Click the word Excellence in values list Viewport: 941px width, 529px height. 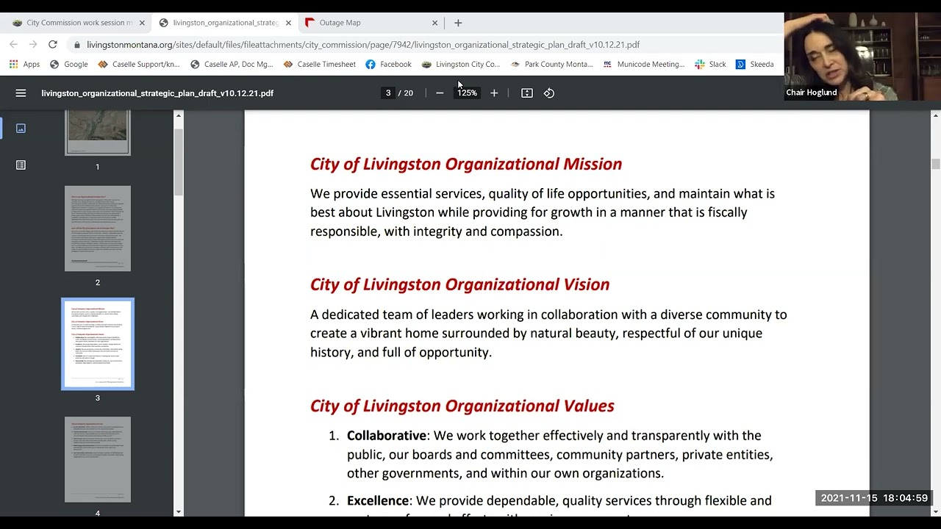(x=378, y=500)
